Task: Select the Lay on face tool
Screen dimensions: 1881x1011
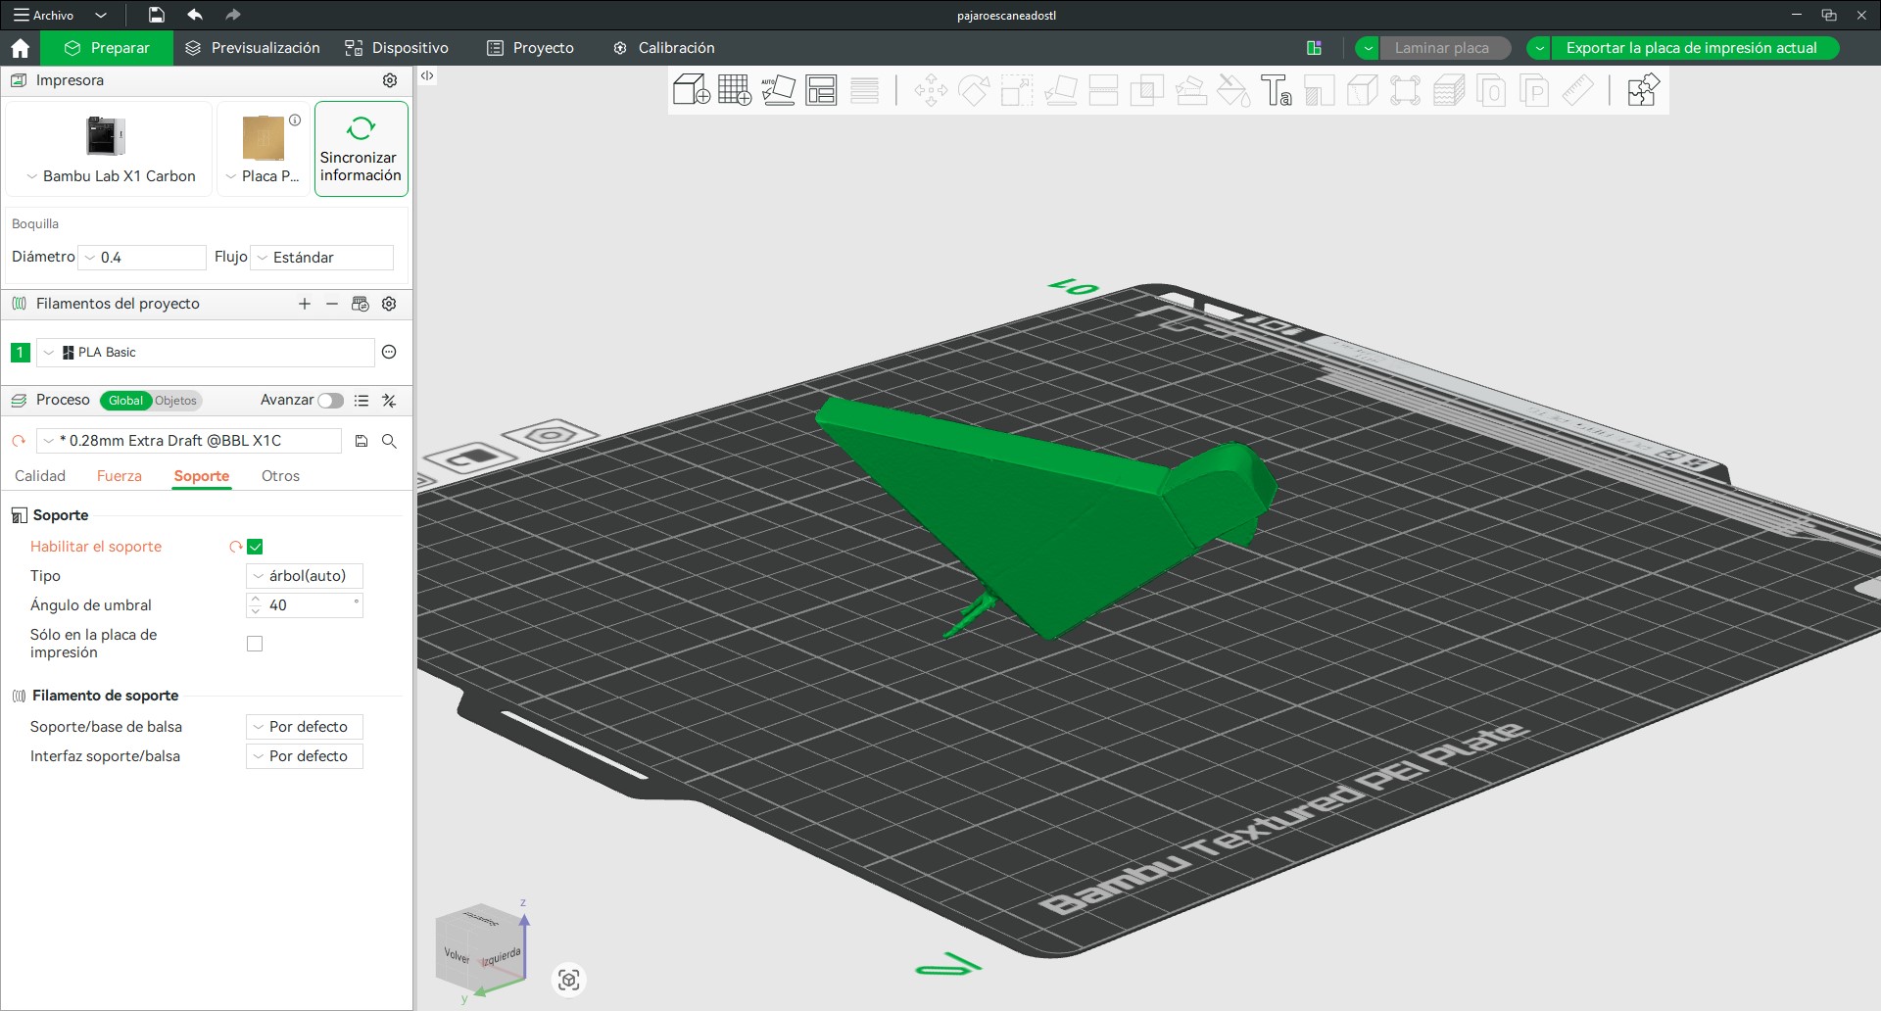Action: (x=1061, y=91)
